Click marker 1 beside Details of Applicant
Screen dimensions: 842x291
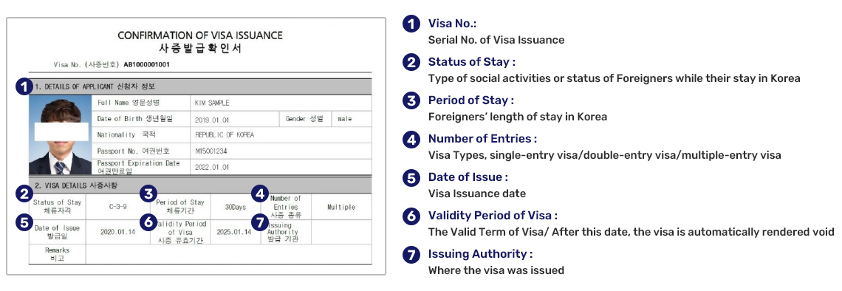point(23,86)
